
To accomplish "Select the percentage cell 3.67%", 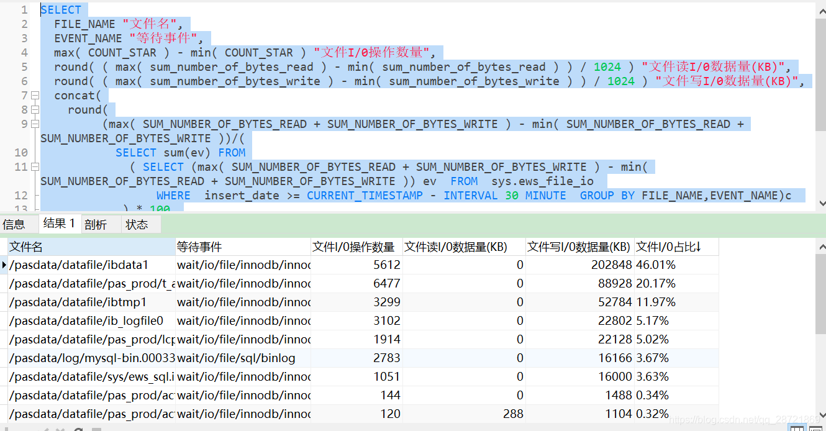I will click(x=676, y=358).
